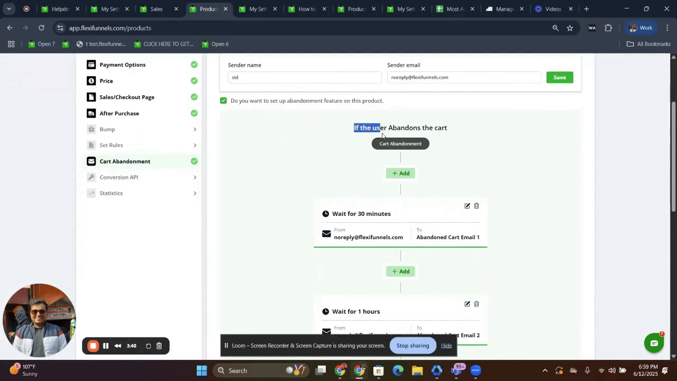The height and width of the screenshot is (381, 677).
Task: Save the sender name and email
Action: click(560, 77)
